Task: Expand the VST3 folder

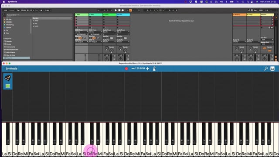Action: click(33, 26)
